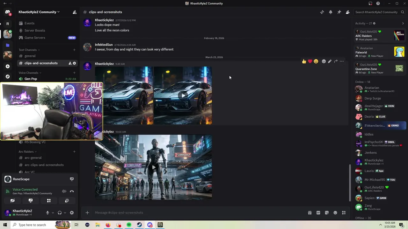Open Windows notification center
Image resolution: width=408 pixels, height=229 pixels.
click(401, 225)
